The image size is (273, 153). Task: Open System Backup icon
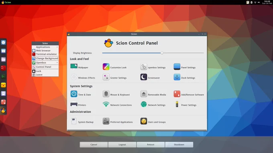[74, 121]
